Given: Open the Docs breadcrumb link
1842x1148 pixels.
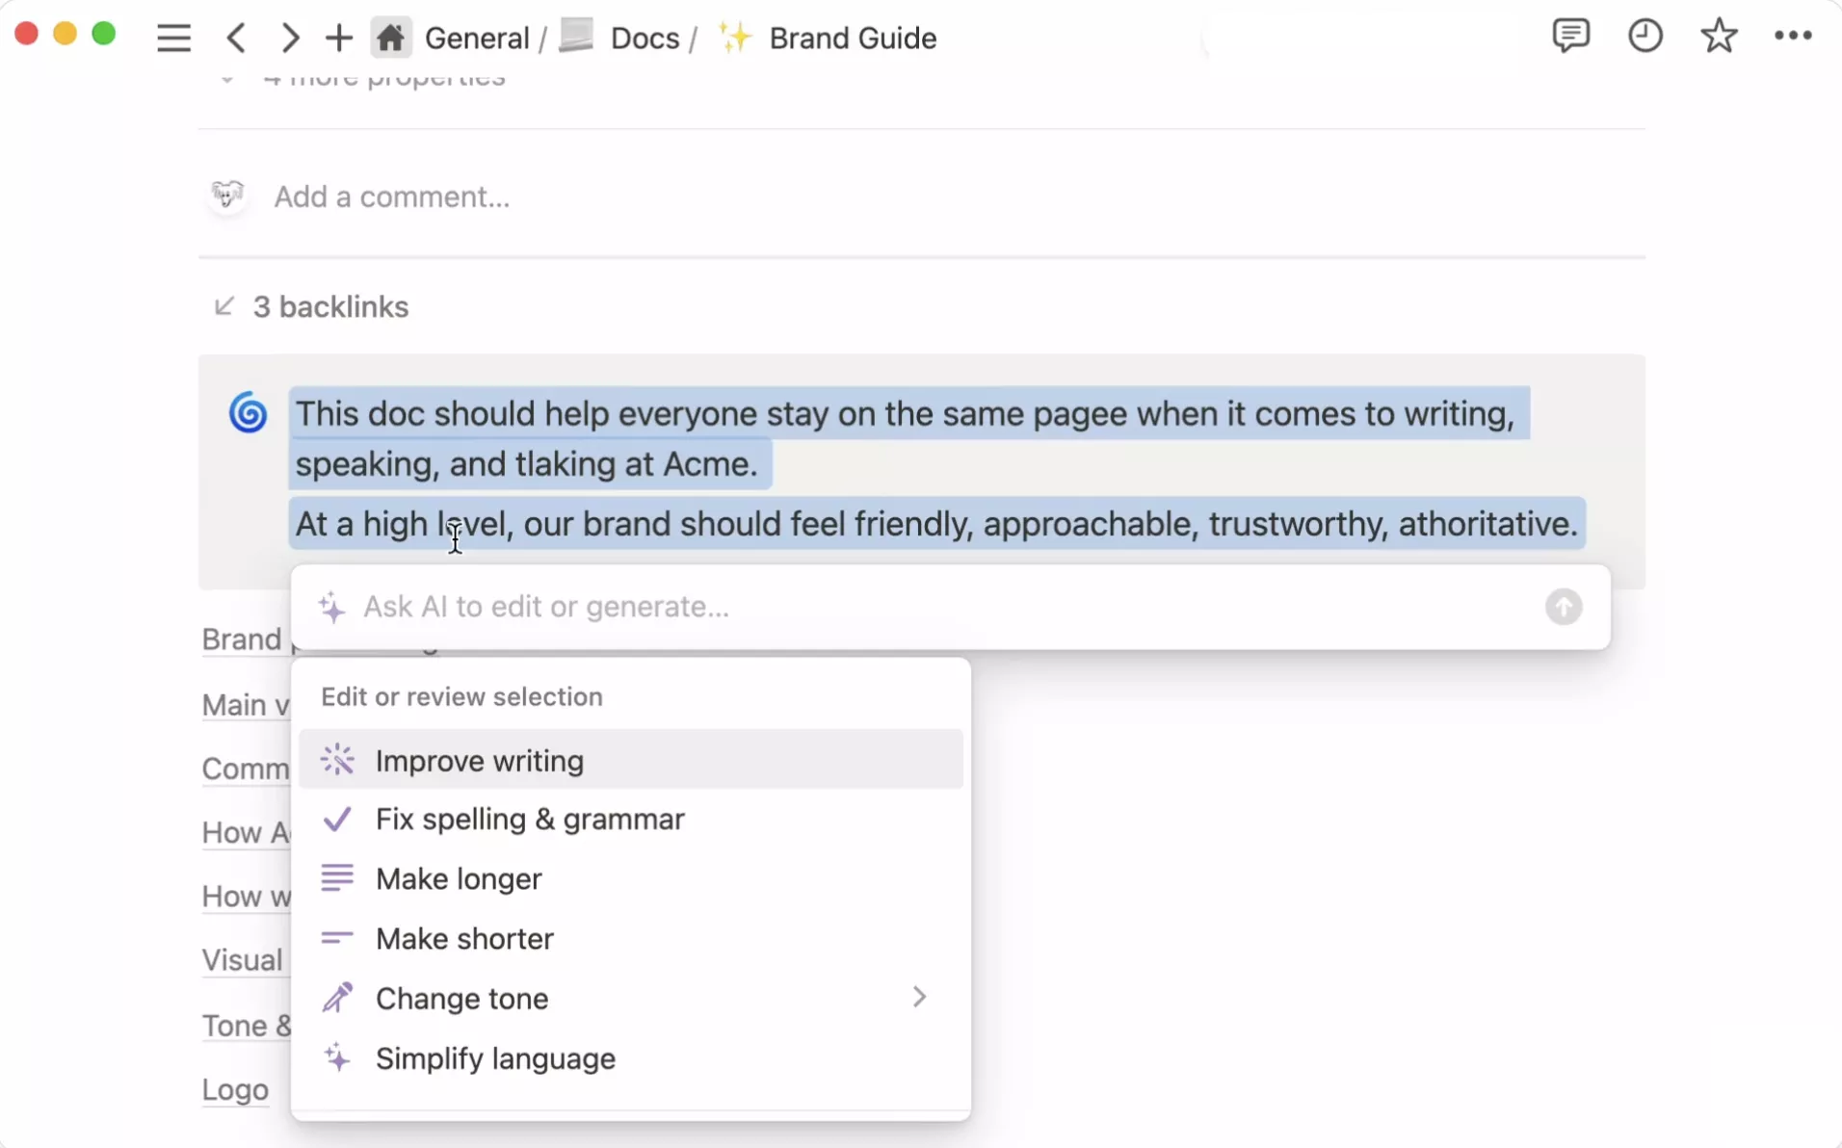Looking at the screenshot, I should click(x=644, y=39).
